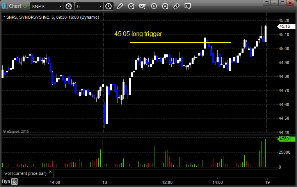The image size is (297, 187).
Task: Click the 44.50 price axis label
Action: (x=284, y=118)
